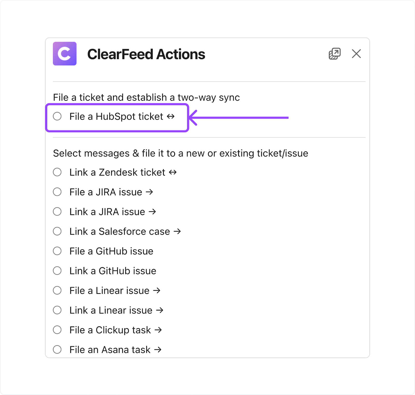Close the ClearFeed Actions dialog

click(x=356, y=54)
